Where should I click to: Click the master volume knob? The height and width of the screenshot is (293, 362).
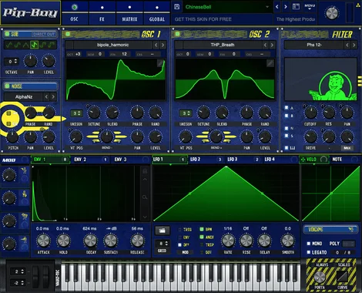click(x=332, y=13)
